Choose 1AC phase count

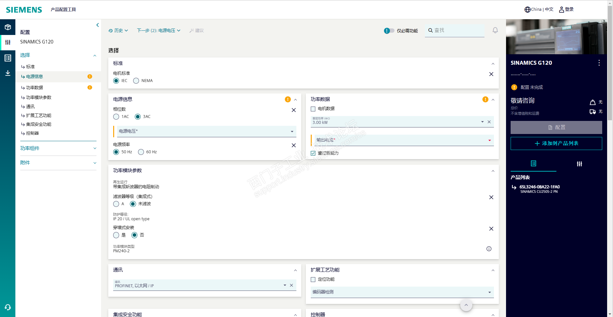pos(116,117)
